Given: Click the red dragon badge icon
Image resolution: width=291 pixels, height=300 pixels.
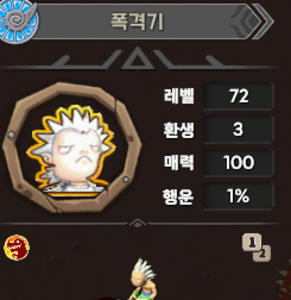Looking at the screenshot, I should tap(16, 247).
